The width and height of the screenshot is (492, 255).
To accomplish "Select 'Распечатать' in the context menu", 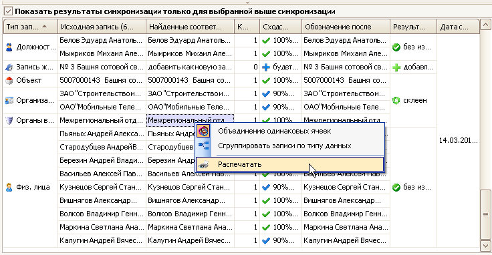I will (289, 164).
